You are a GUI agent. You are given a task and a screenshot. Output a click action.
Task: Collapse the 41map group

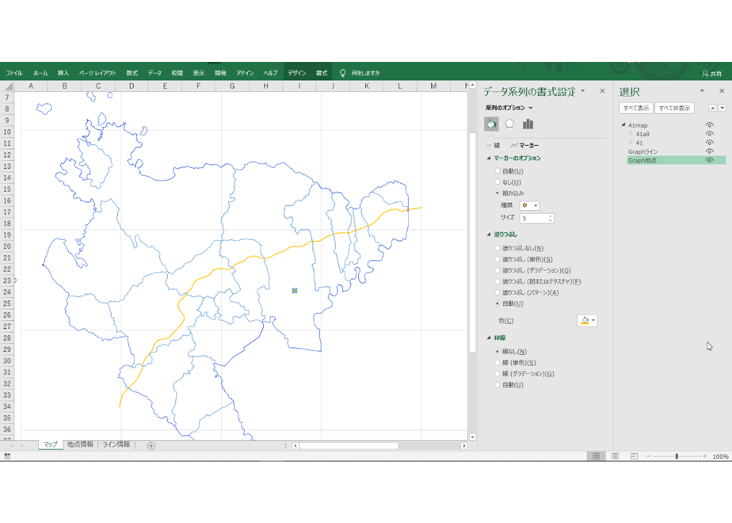coord(623,125)
